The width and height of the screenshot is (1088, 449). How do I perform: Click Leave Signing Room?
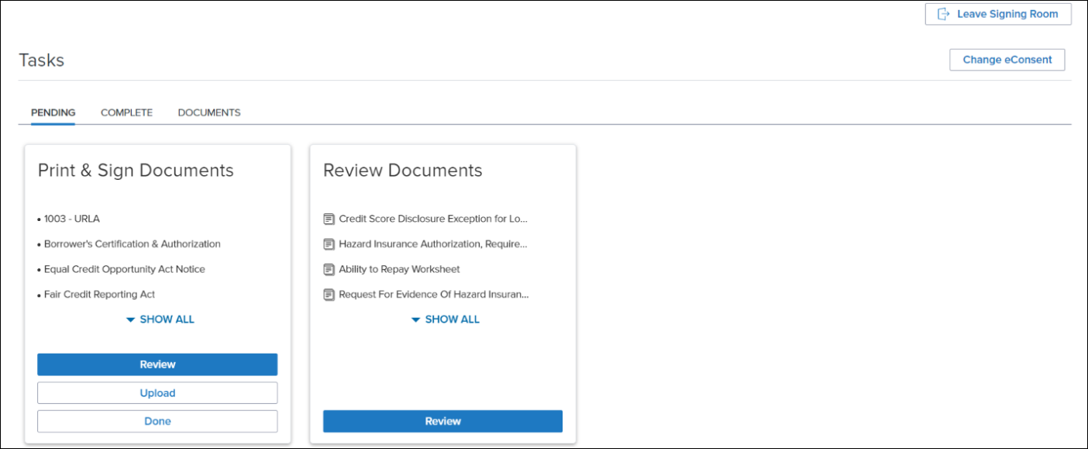pyautogui.click(x=998, y=13)
